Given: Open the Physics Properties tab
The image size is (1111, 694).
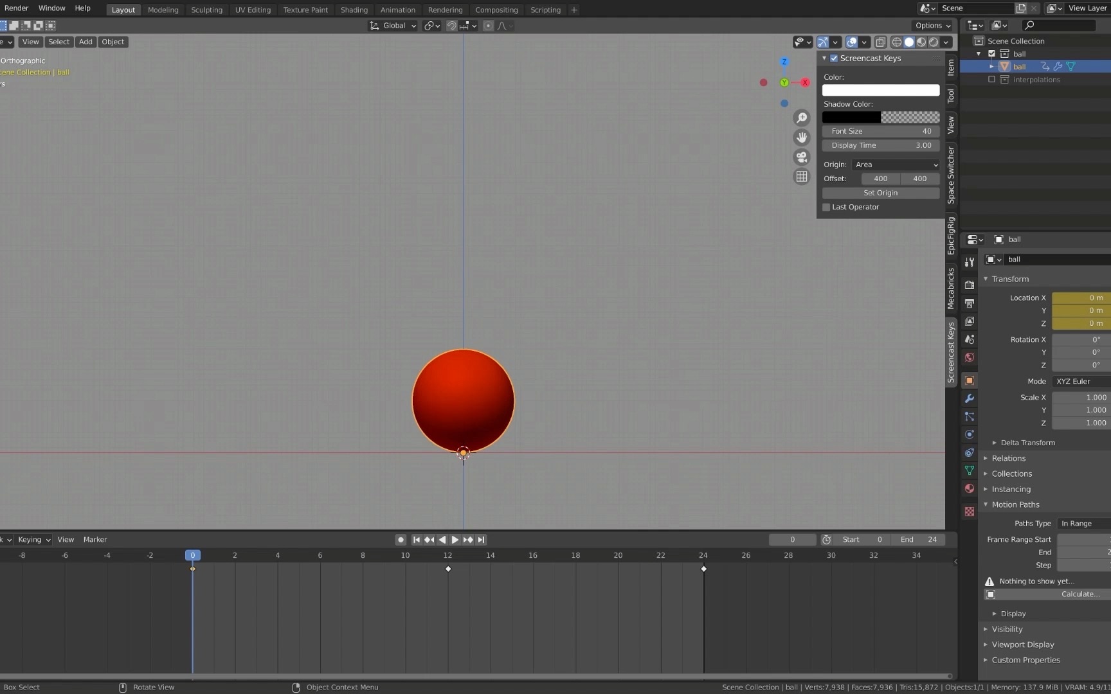Looking at the screenshot, I should coord(969,433).
